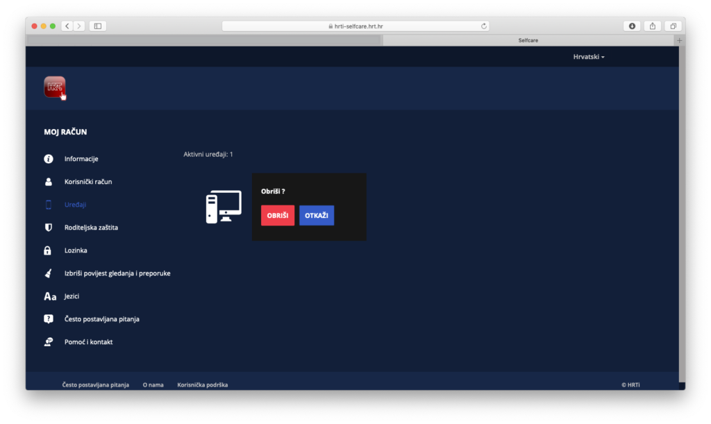711x424 pixels.
Task: Click the HRTi logo icon
Action: pyautogui.click(x=55, y=87)
